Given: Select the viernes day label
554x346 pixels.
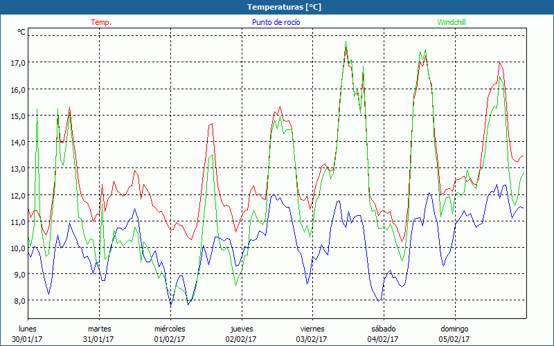Looking at the screenshot, I should 312,329.
